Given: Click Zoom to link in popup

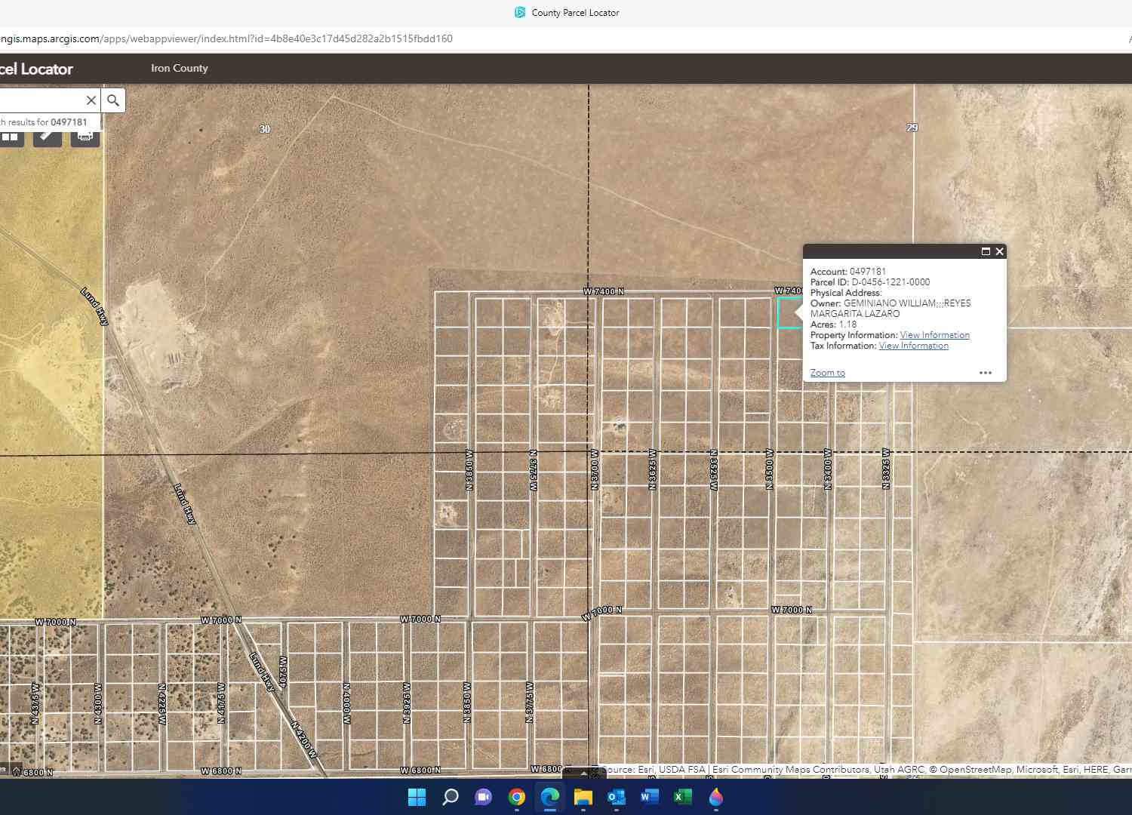Looking at the screenshot, I should click(828, 373).
